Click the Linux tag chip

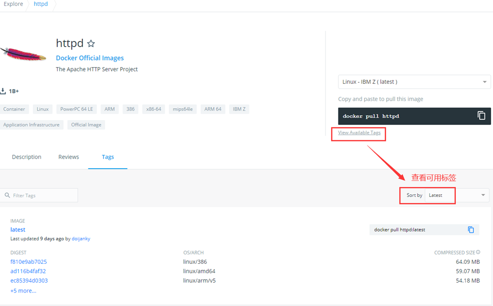click(x=43, y=109)
